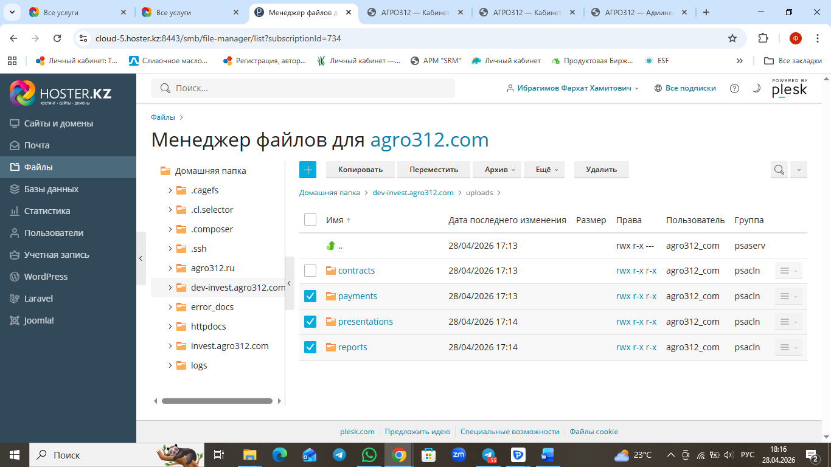This screenshot has width=831, height=467.
Task: Click the Удалить button
Action: point(601,170)
